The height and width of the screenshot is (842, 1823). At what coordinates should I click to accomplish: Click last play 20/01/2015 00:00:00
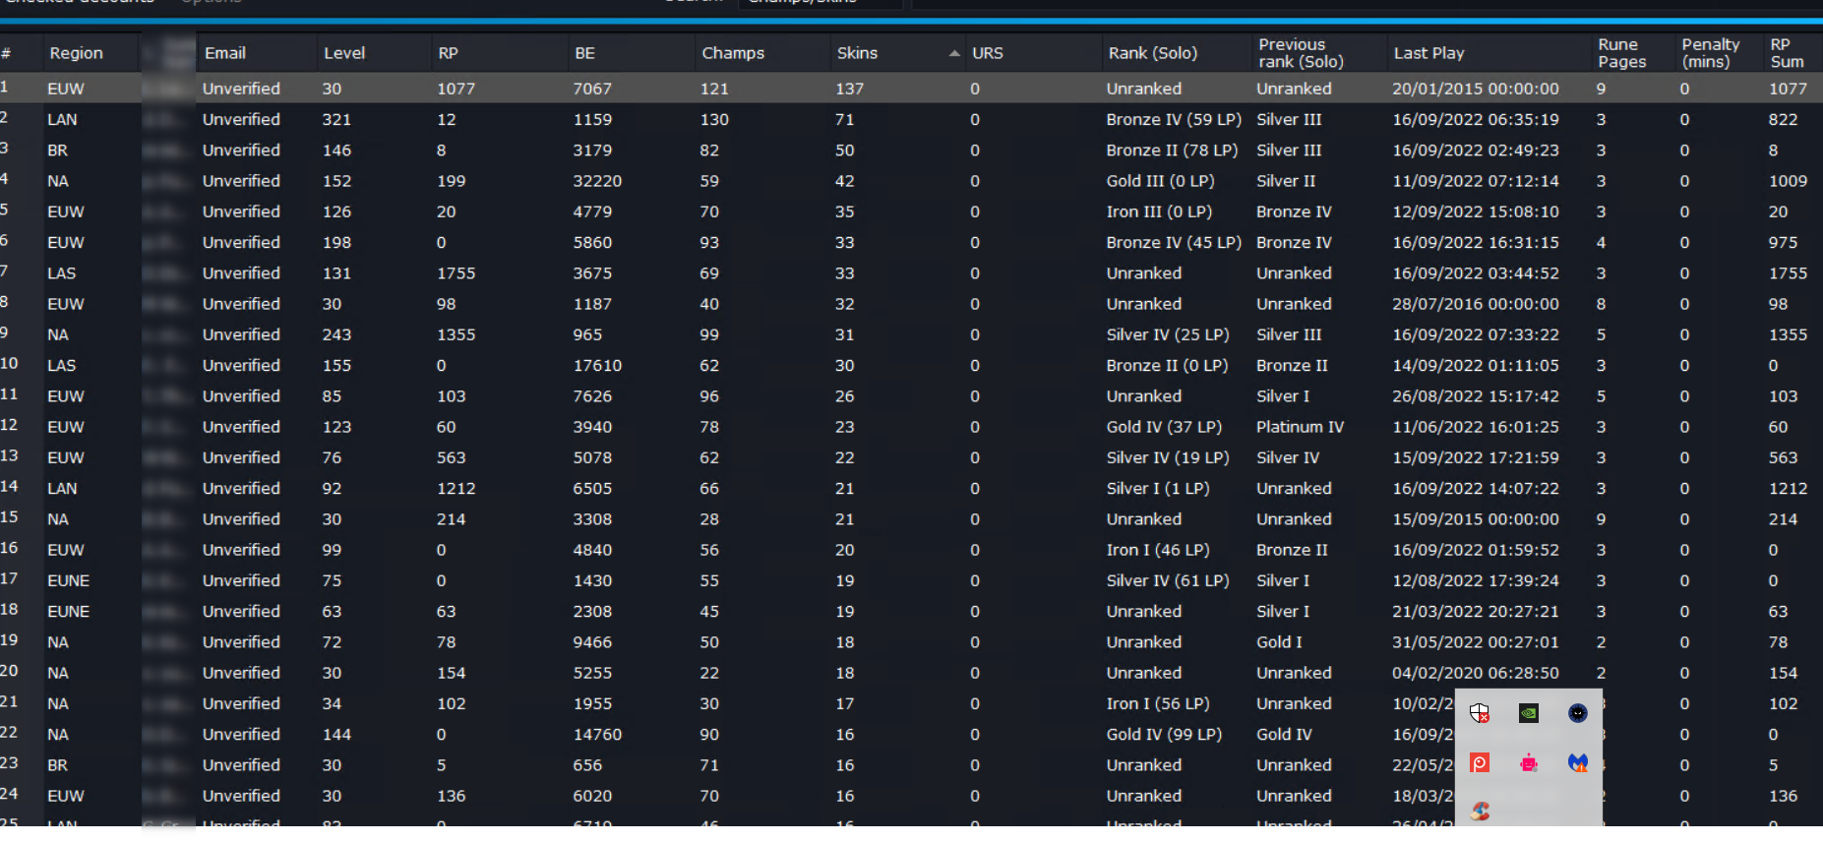click(x=1475, y=89)
